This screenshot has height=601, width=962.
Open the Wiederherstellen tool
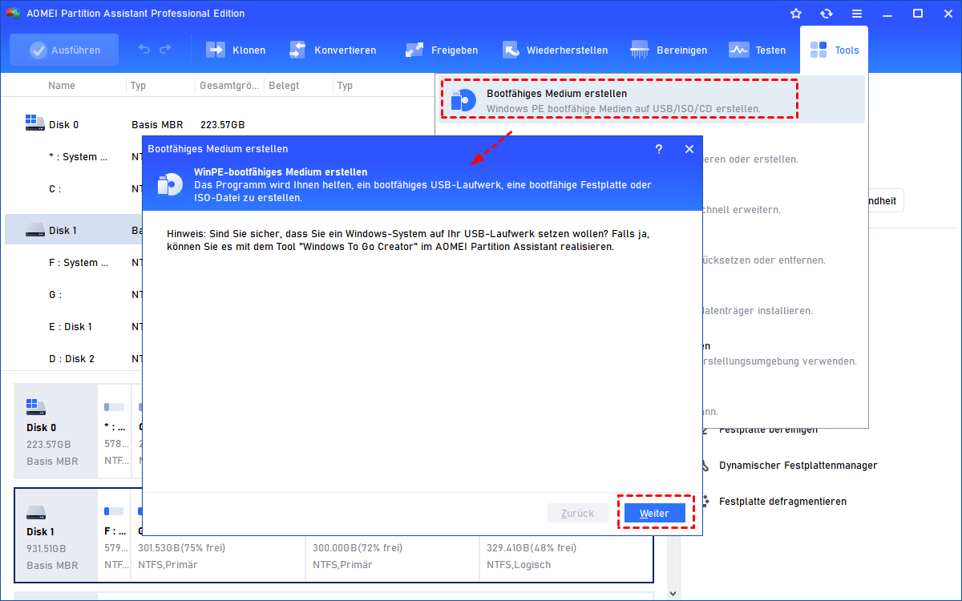[511, 50]
